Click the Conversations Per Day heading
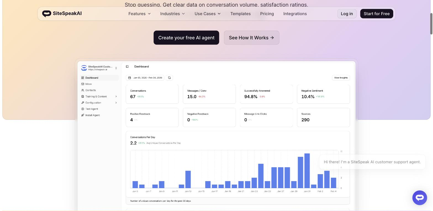This screenshot has height=211, width=433. (x=142, y=137)
